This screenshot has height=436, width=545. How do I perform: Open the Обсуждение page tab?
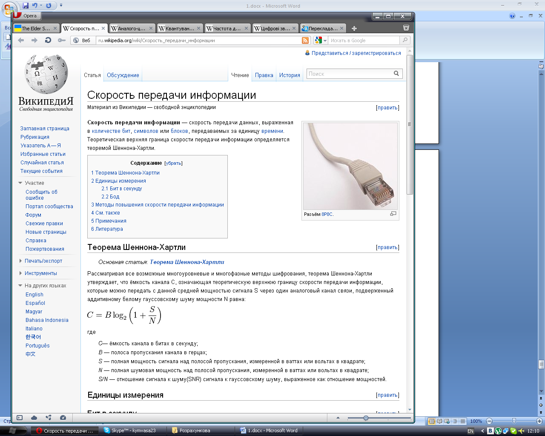click(x=123, y=75)
